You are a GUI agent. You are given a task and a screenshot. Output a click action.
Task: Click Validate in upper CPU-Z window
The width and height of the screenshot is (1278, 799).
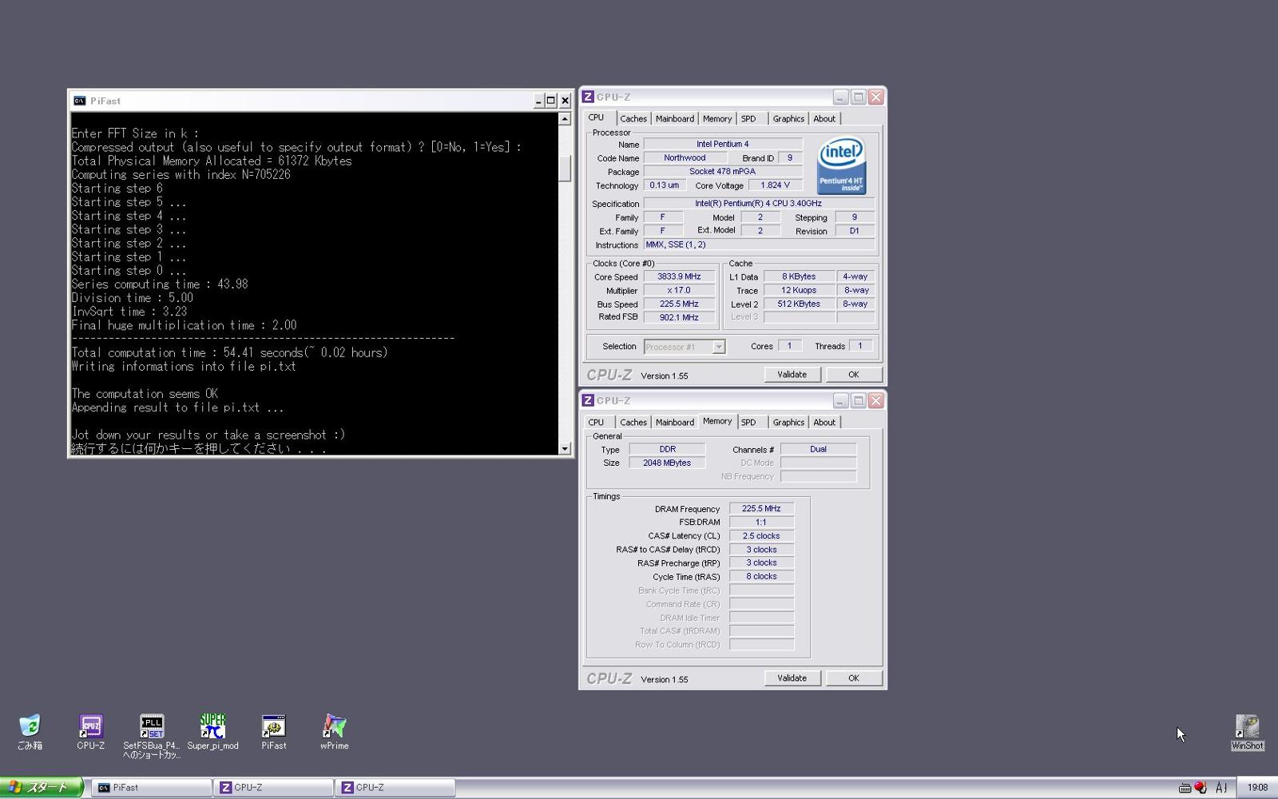[792, 374]
